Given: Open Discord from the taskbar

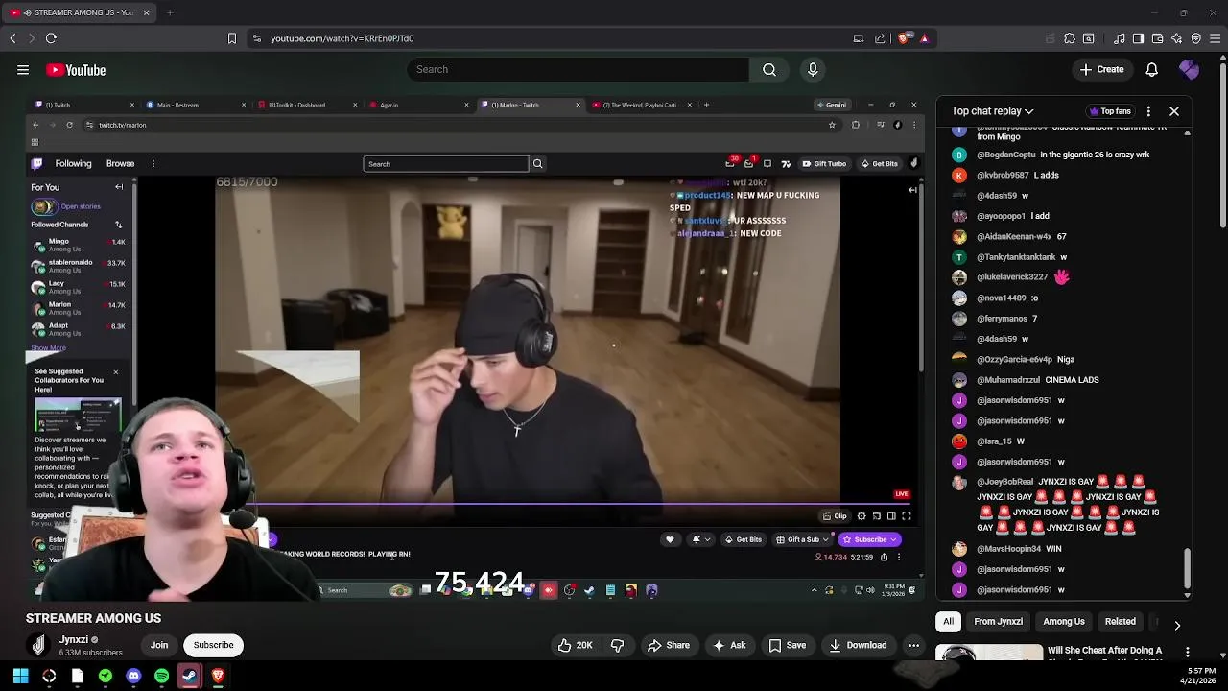Looking at the screenshot, I should [133, 676].
